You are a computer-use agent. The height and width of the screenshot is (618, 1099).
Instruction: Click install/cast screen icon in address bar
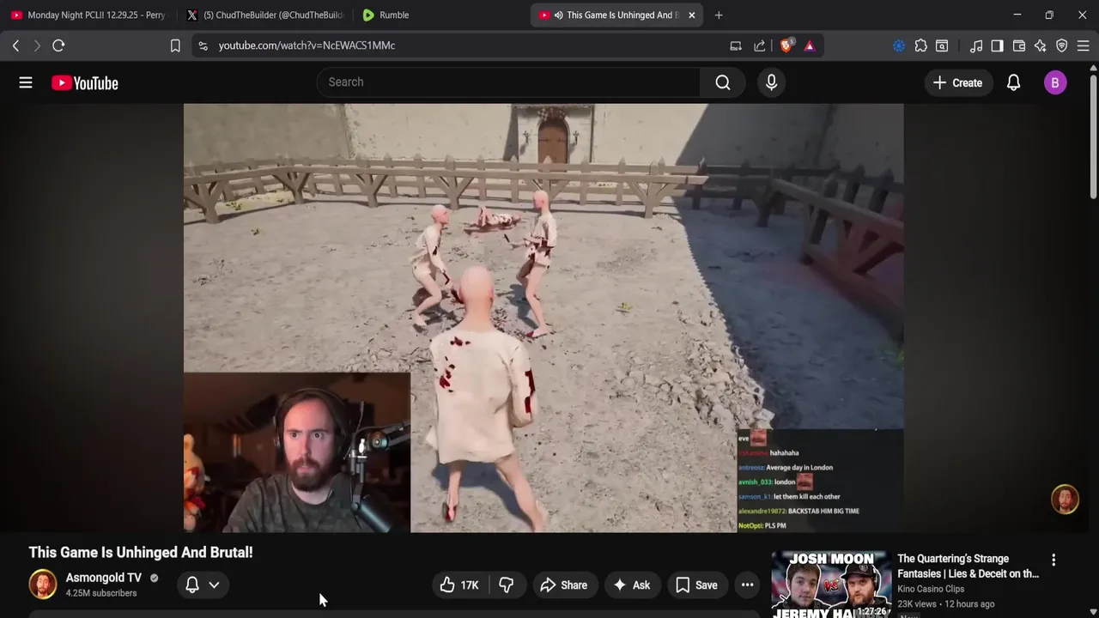(736, 45)
